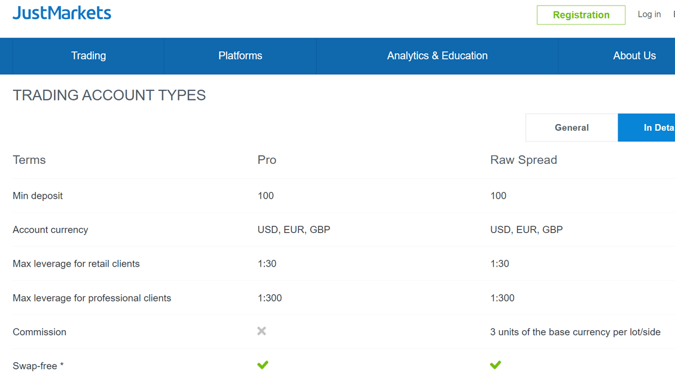Viewport: 675px width, 375px height.
Task: Switch to the General tab
Action: tap(571, 127)
